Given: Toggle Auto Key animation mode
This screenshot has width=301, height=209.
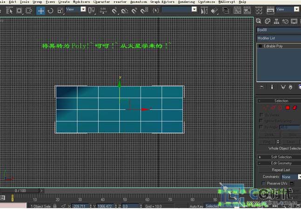Looking at the screenshot, I should [x=196, y=206].
